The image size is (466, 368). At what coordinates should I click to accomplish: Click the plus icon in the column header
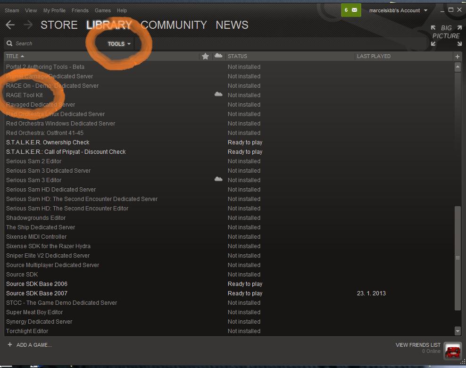tap(457, 56)
